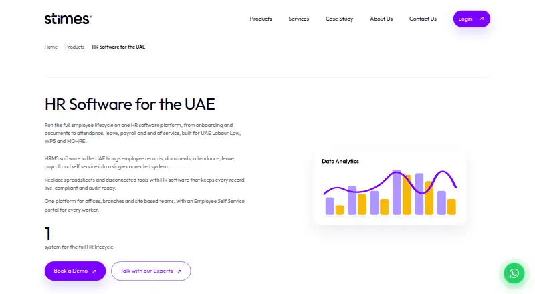535x294 pixels.
Task: Click Talk with our Experts button
Action: coord(151,271)
